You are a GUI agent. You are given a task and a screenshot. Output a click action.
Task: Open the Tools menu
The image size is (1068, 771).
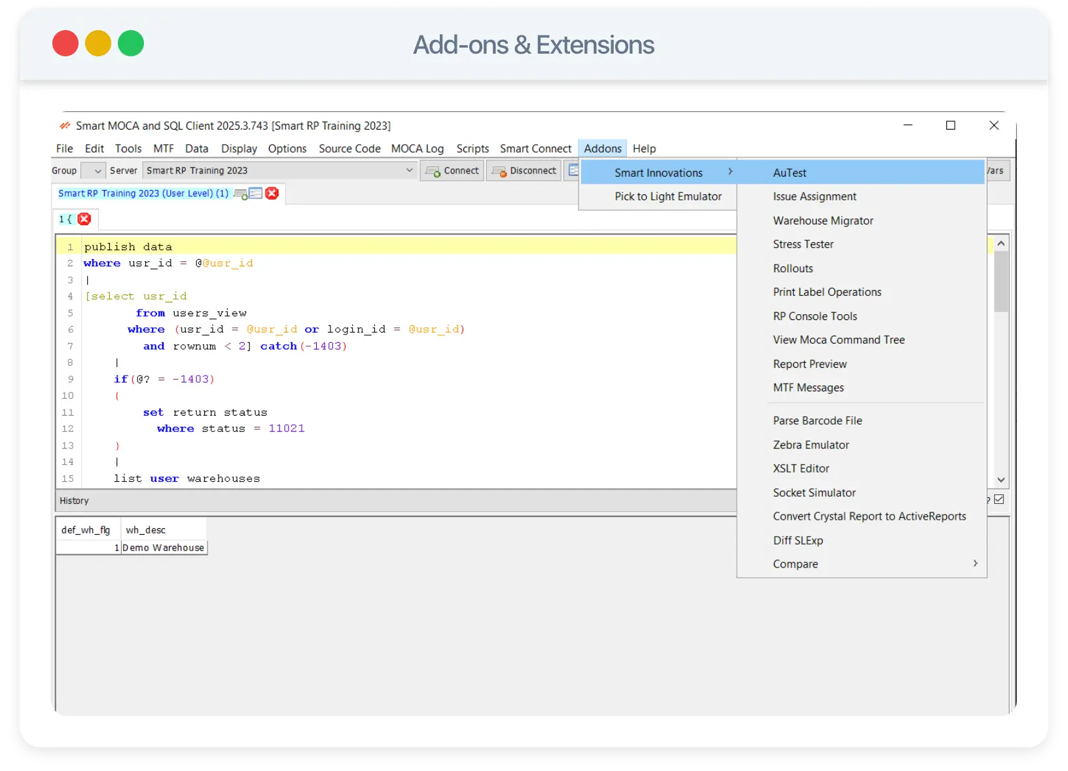[128, 149]
